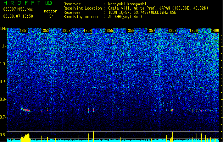Click the 0.9 kHz axis label

[3, 82]
